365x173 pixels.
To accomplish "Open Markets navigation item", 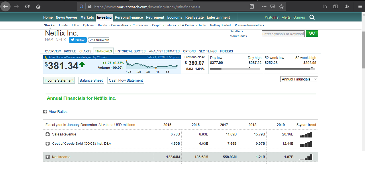I will click(x=87, y=17).
